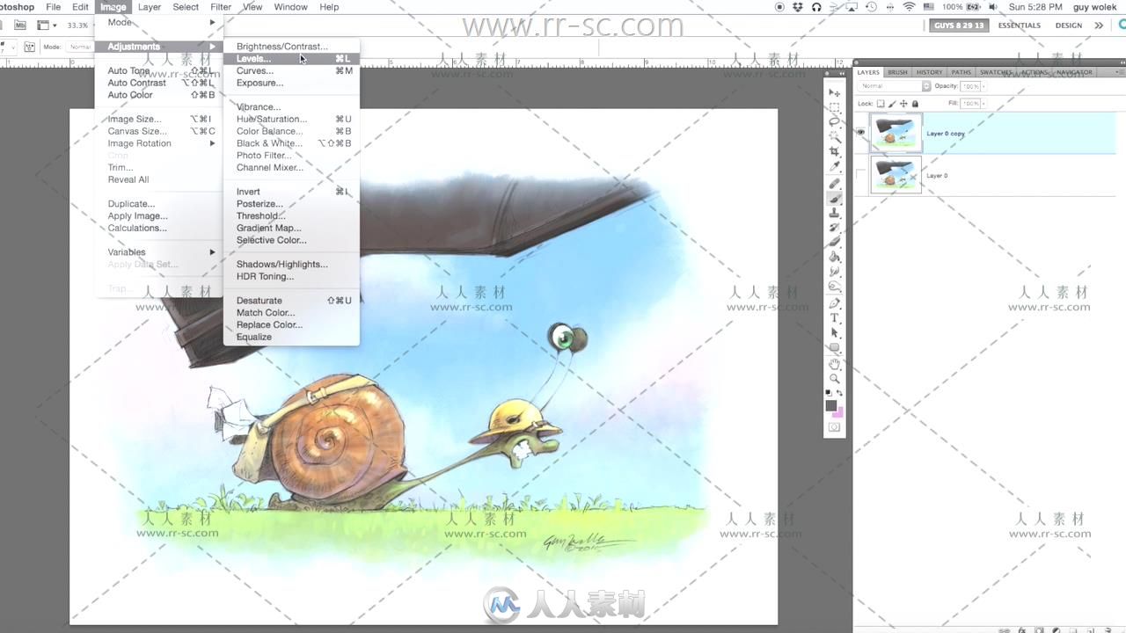Expand more workspaces chevron

tap(1099, 25)
